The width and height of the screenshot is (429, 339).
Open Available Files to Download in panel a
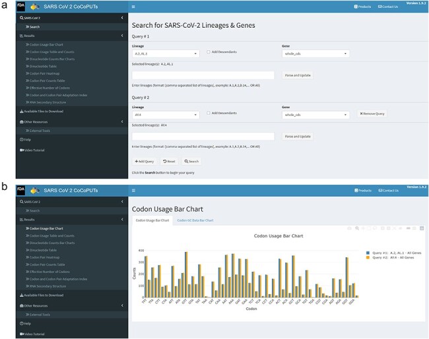tap(42, 111)
